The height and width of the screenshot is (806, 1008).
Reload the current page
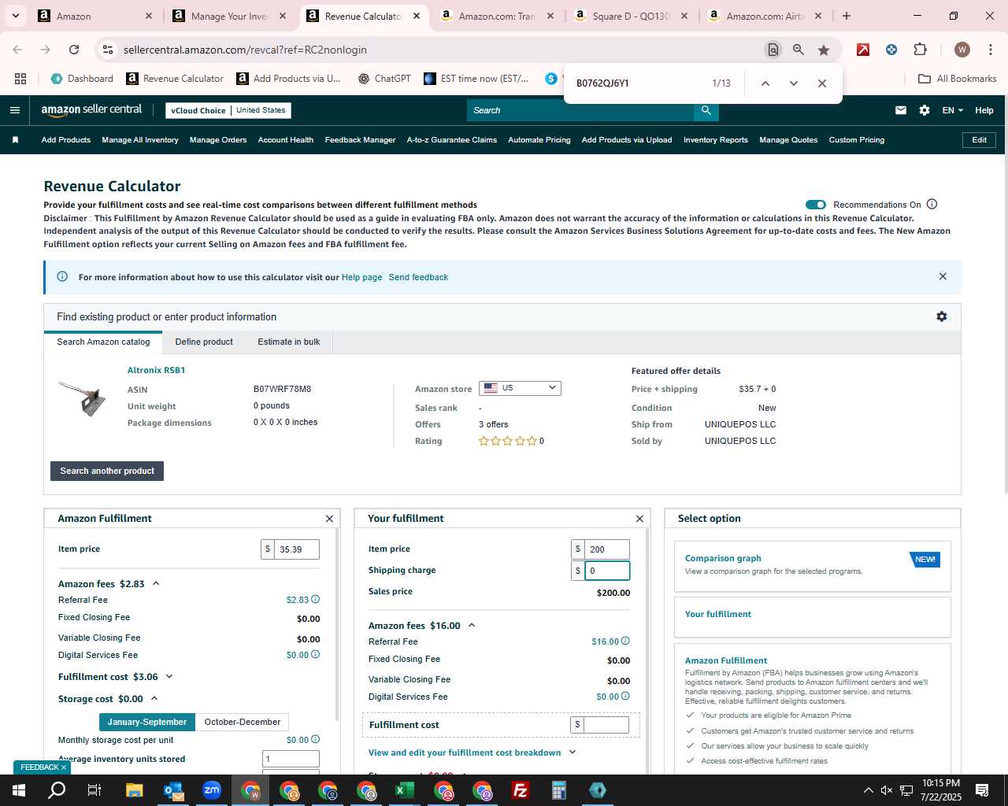(x=74, y=50)
